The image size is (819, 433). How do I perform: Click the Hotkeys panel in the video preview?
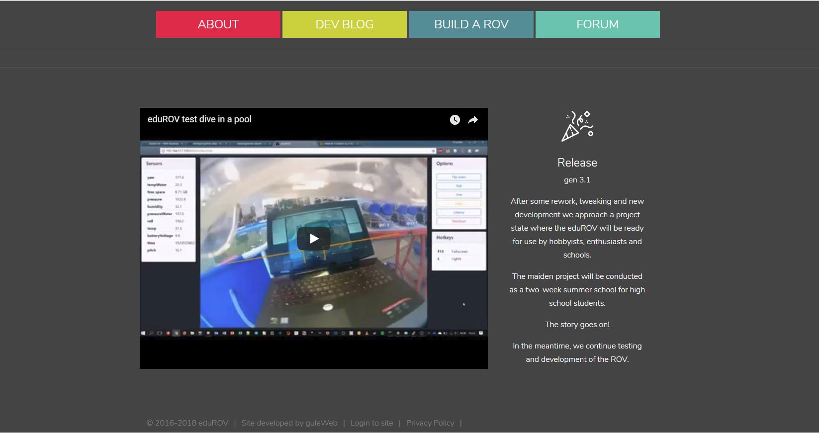[x=458, y=251]
